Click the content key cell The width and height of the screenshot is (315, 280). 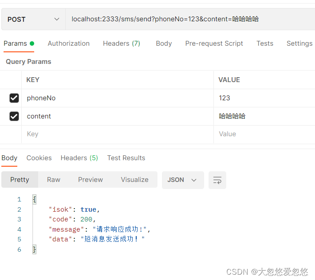click(x=118, y=116)
